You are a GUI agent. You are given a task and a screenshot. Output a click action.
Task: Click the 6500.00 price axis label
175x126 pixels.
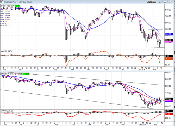[168, 106]
